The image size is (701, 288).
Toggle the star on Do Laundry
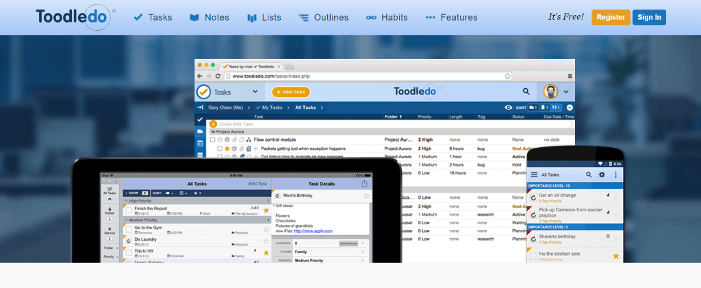pos(266,241)
